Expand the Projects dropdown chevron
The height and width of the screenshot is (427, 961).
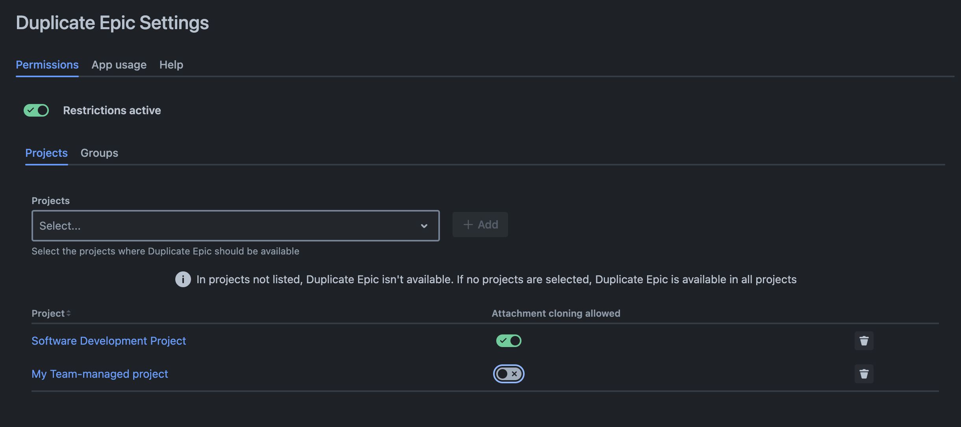[424, 226]
